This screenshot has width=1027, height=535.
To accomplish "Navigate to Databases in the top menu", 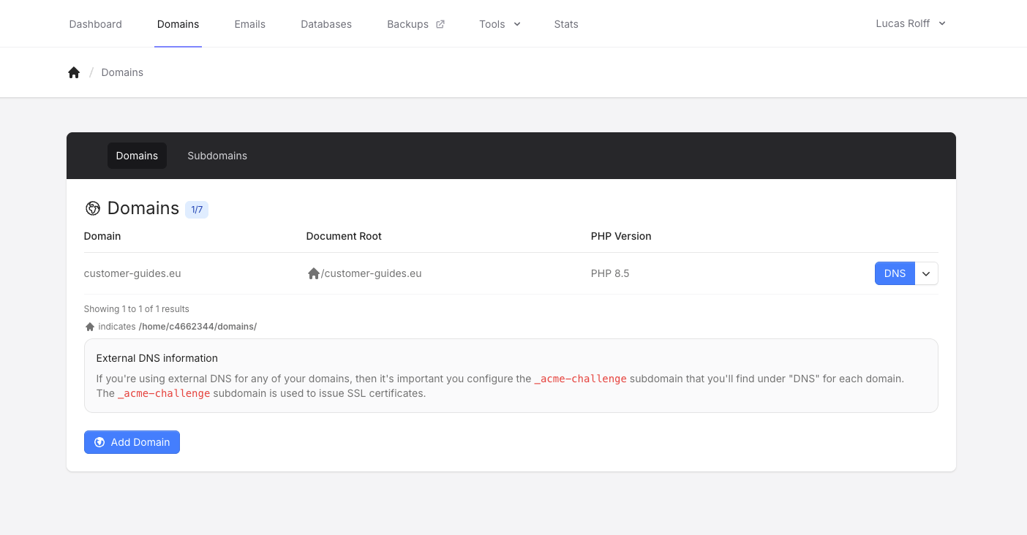I will (326, 24).
